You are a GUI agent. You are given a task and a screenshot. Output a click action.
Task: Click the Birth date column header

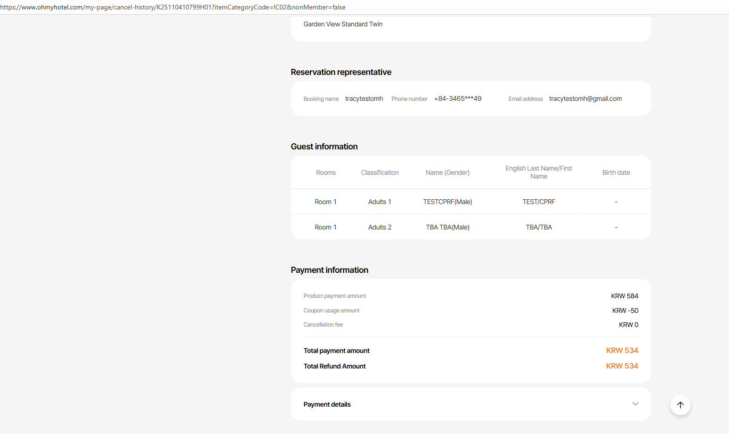pyautogui.click(x=616, y=172)
